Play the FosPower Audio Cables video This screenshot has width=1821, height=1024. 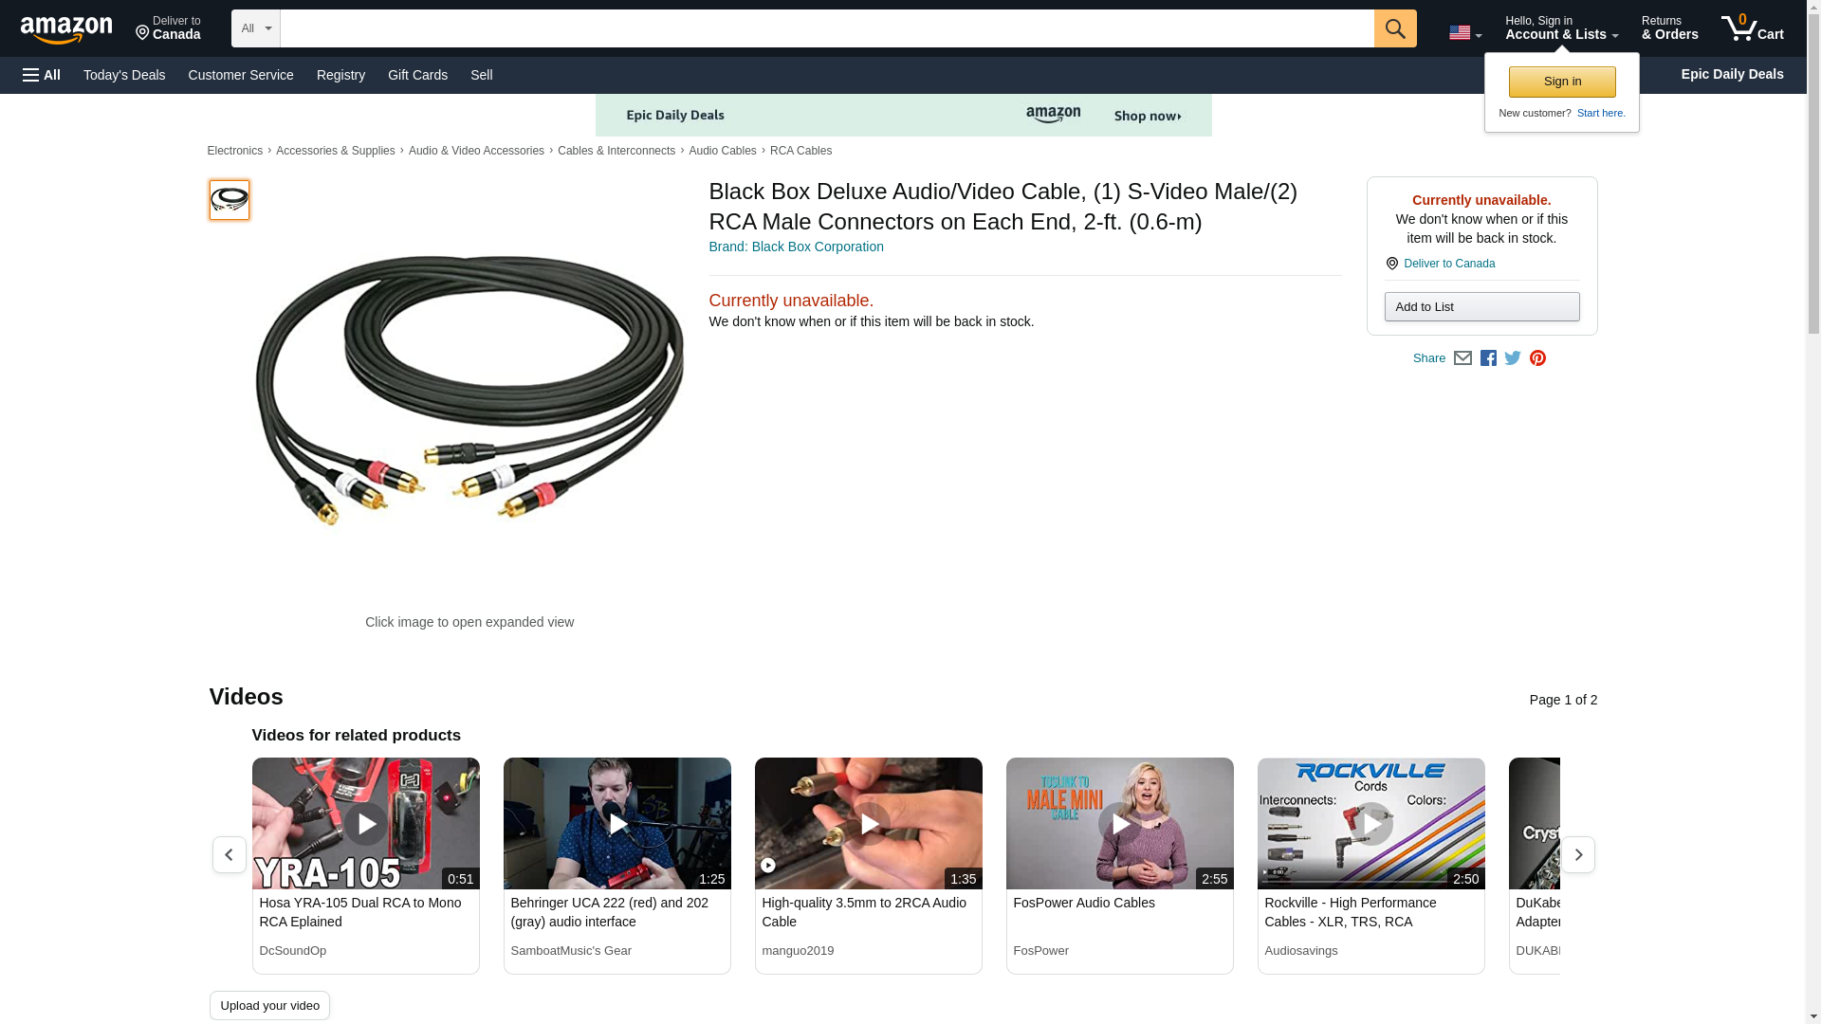coord(1119,823)
